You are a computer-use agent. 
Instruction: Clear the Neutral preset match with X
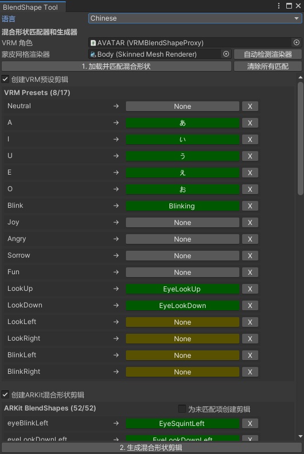click(250, 106)
